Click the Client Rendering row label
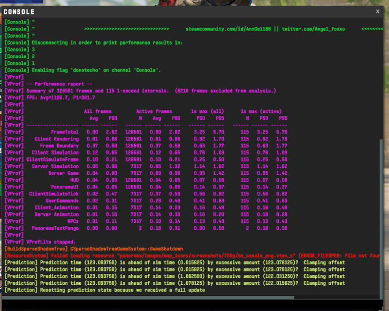Image resolution: width=389 pixels, height=311 pixels. [57, 139]
